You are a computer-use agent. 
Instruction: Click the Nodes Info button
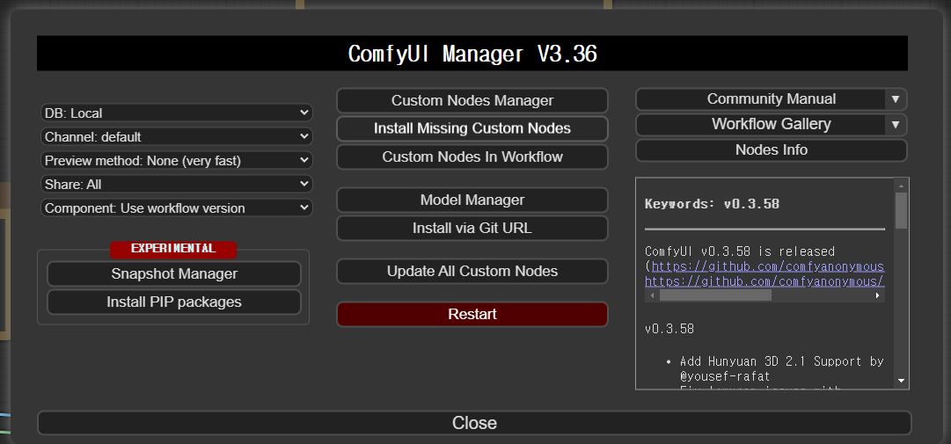pyautogui.click(x=772, y=150)
